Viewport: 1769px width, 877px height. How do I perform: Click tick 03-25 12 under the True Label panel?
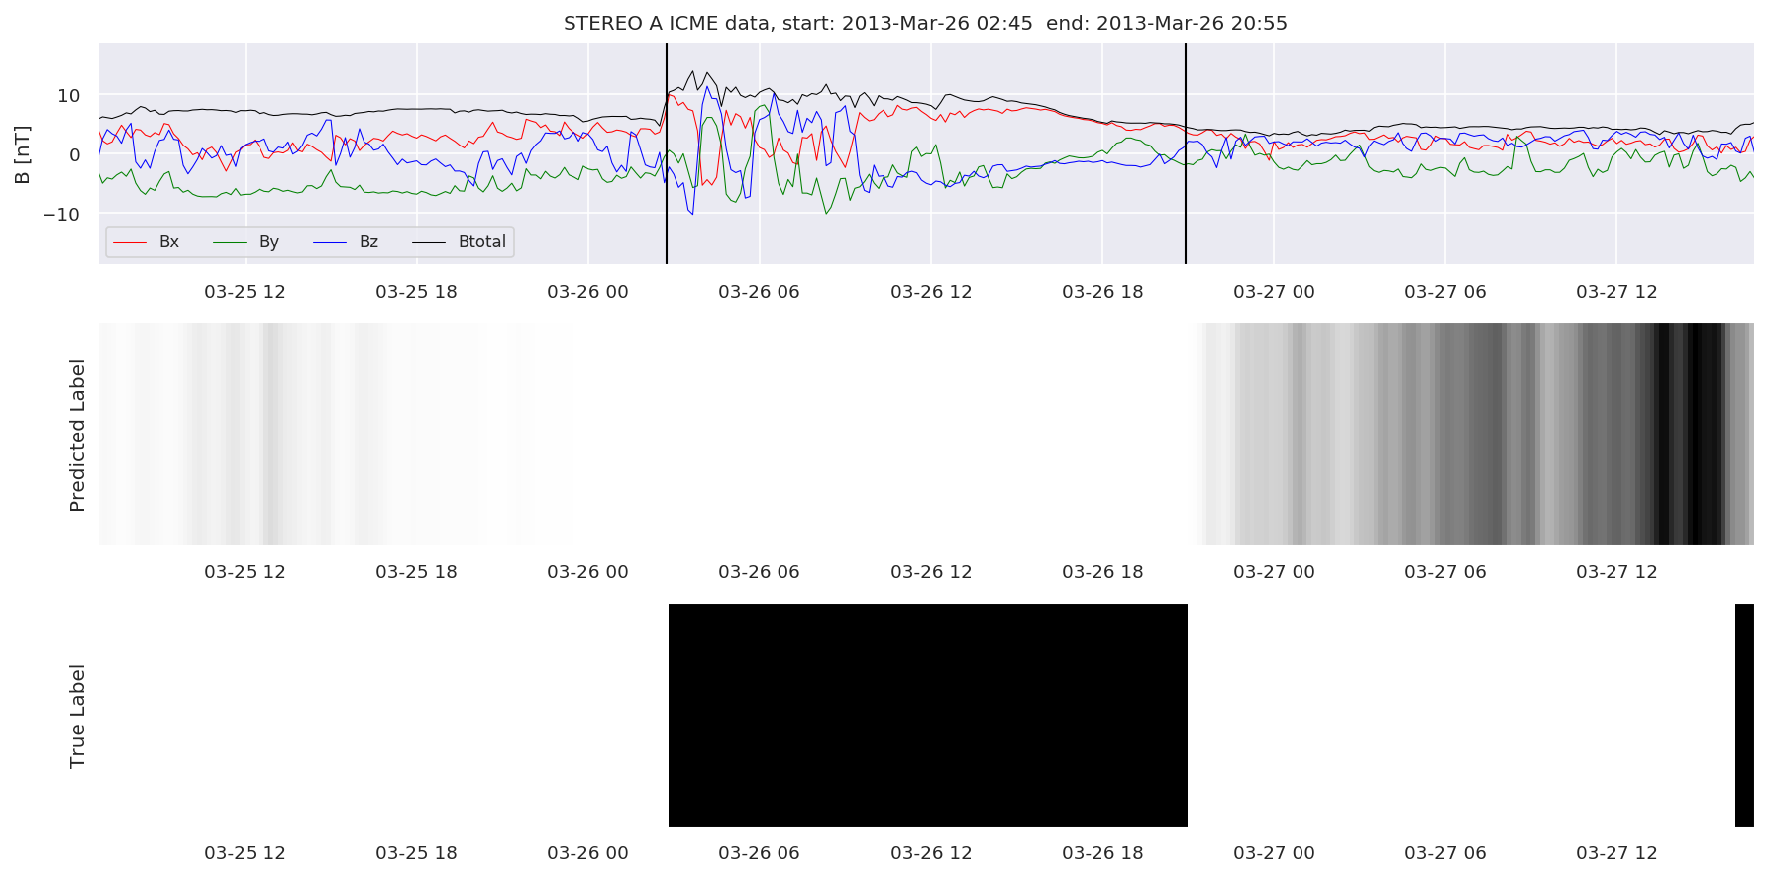(245, 853)
